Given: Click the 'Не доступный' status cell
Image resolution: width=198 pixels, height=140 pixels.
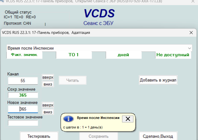Looking at the screenshot, I should coord(173,55).
